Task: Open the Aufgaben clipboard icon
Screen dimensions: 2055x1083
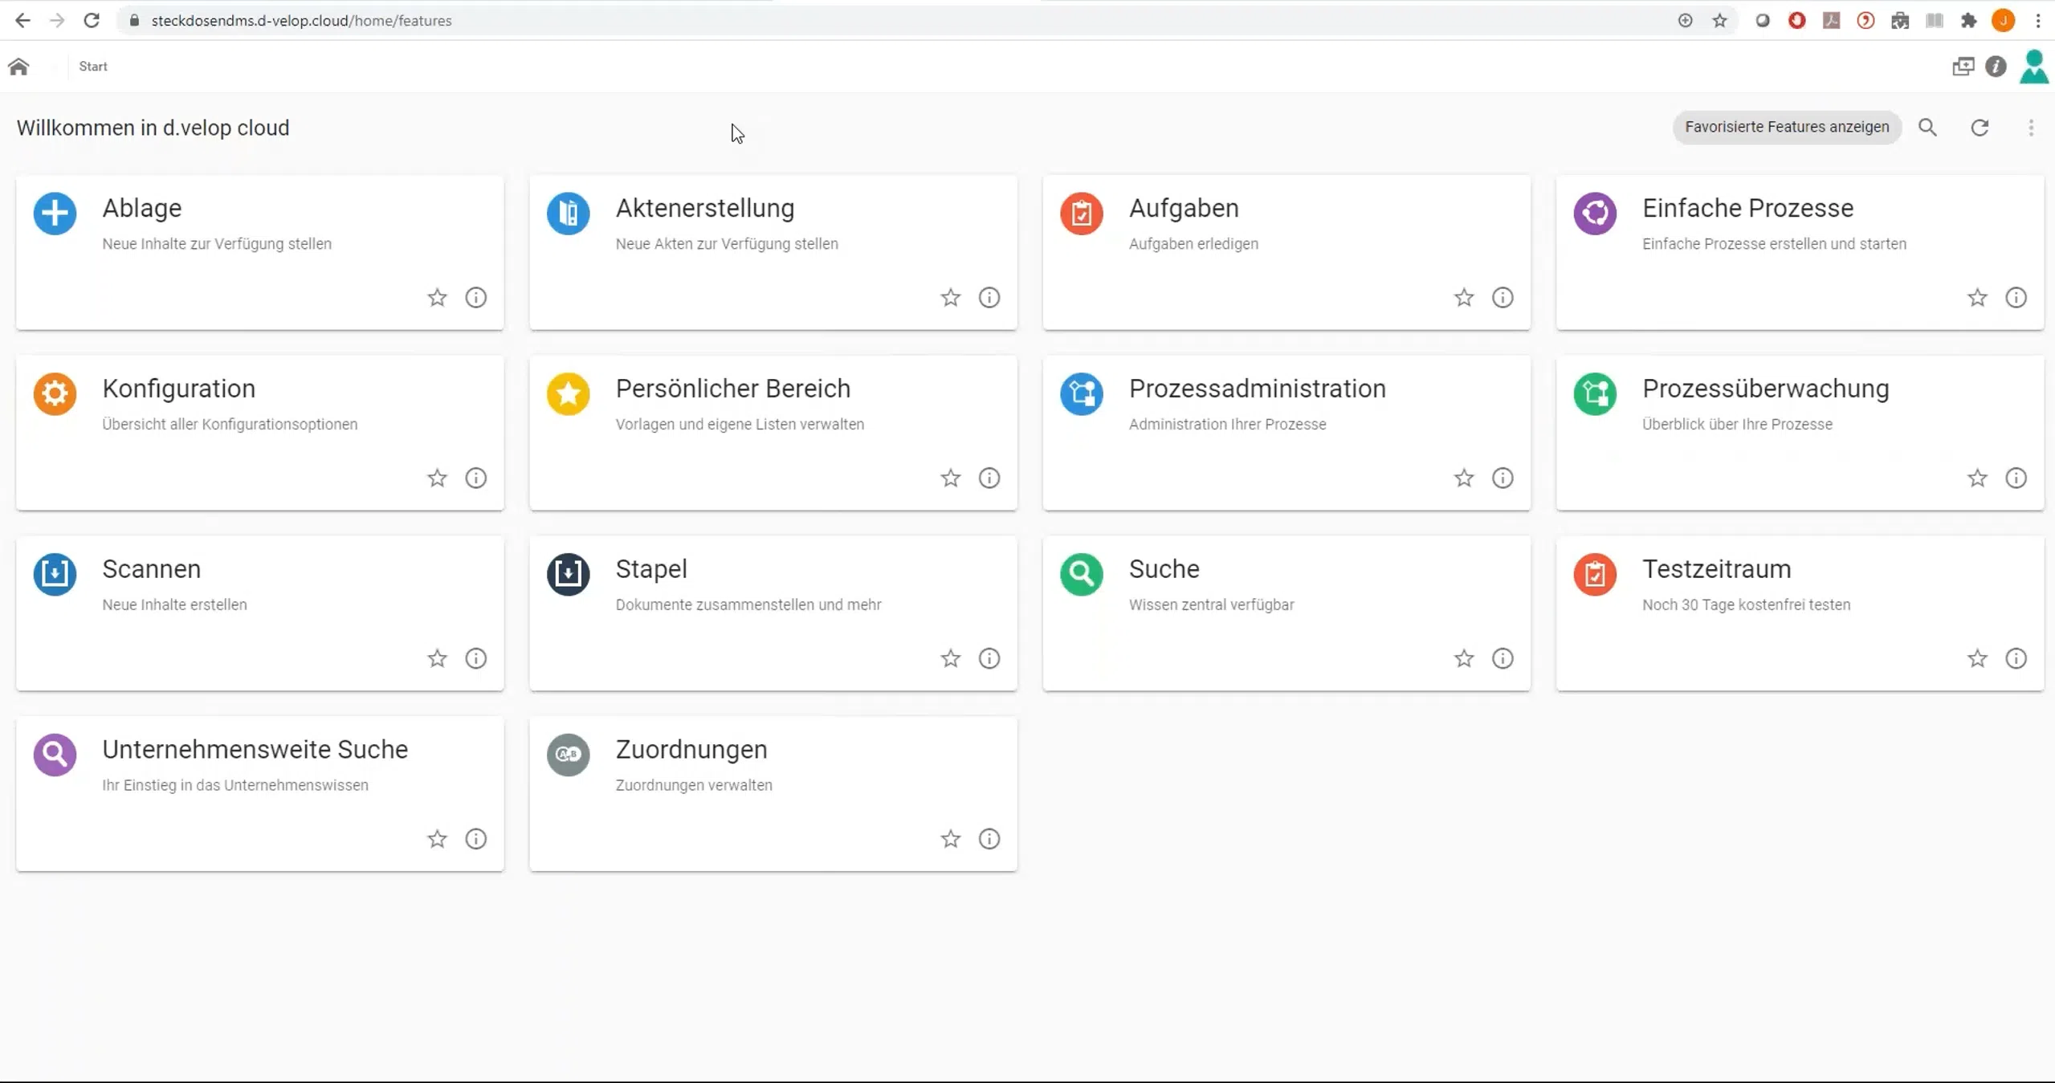Action: 1081,214
